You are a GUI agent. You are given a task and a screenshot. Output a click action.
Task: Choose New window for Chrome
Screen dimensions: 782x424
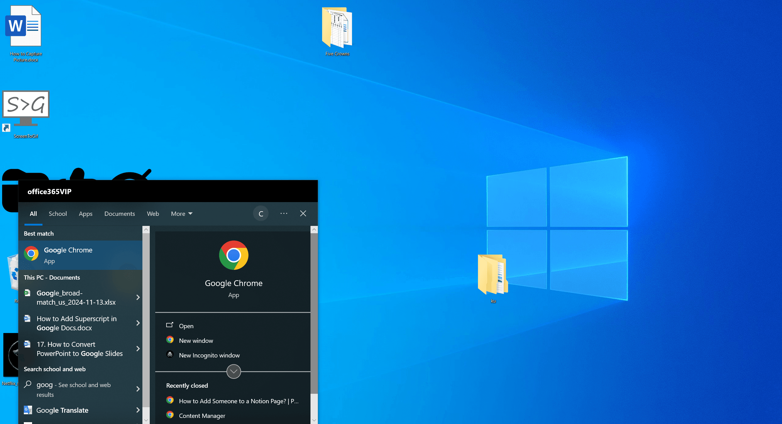coord(196,341)
